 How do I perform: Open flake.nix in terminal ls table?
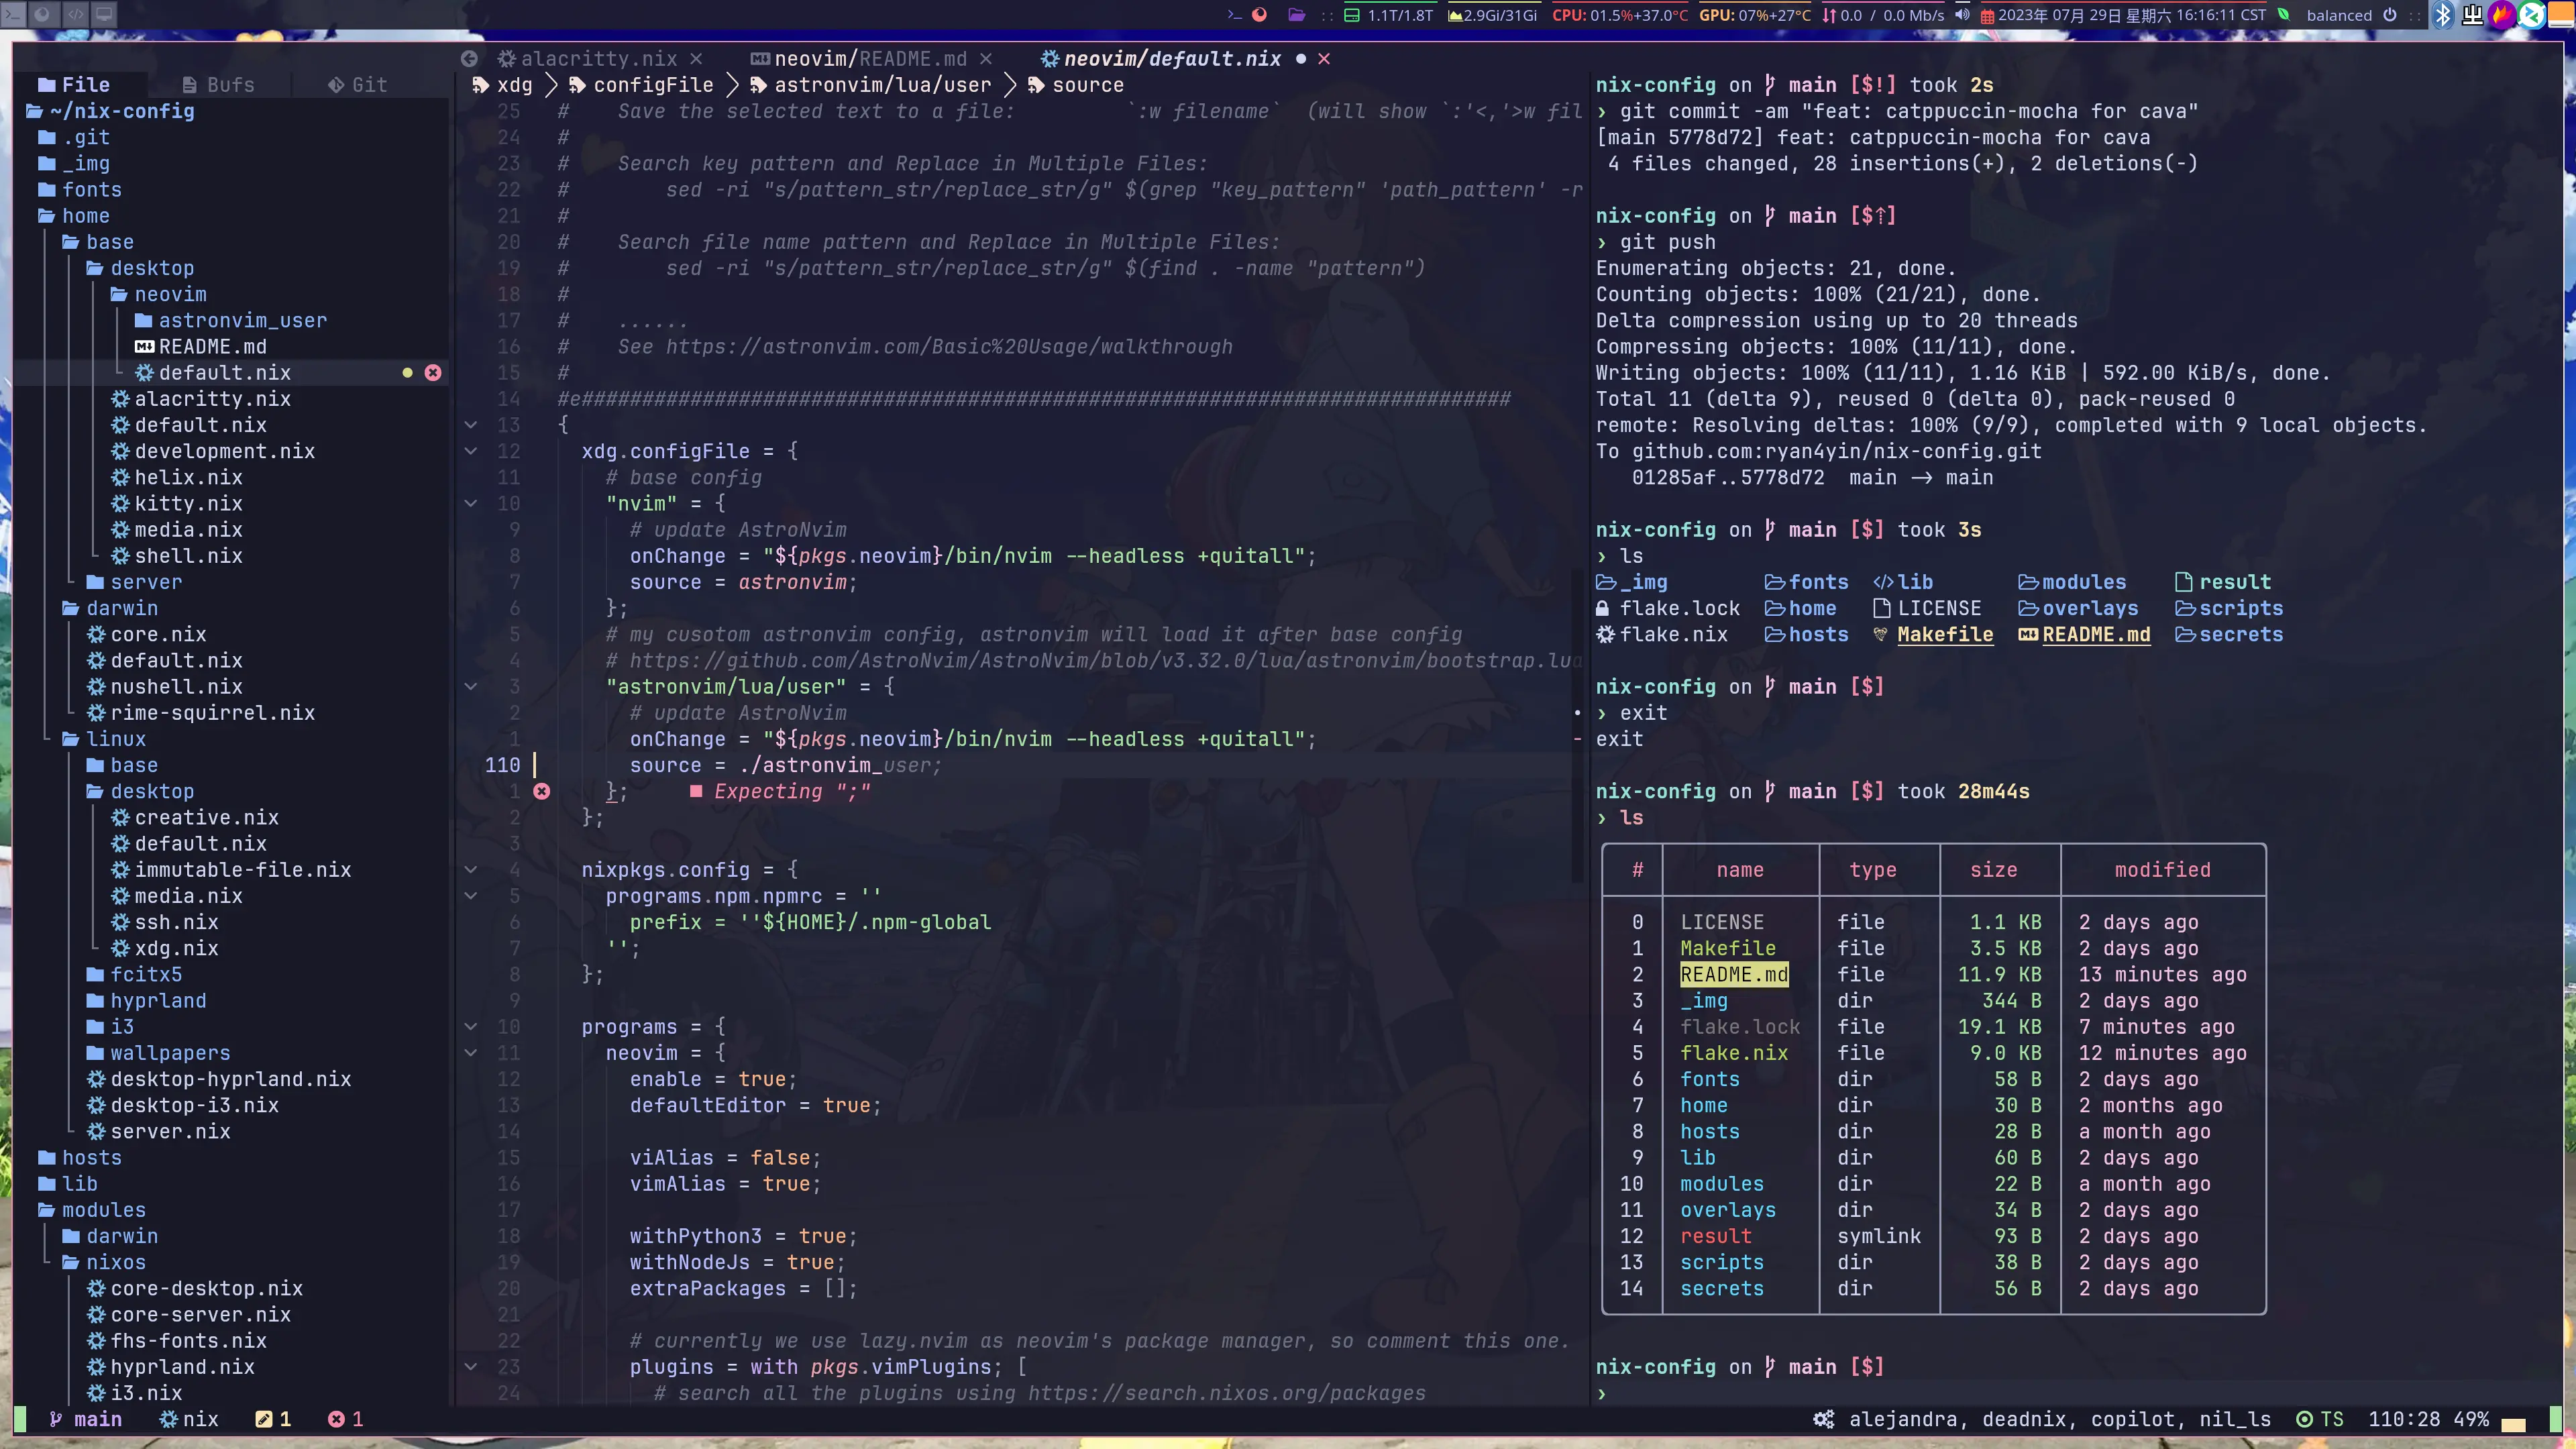pyautogui.click(x=1733, y=1053)
